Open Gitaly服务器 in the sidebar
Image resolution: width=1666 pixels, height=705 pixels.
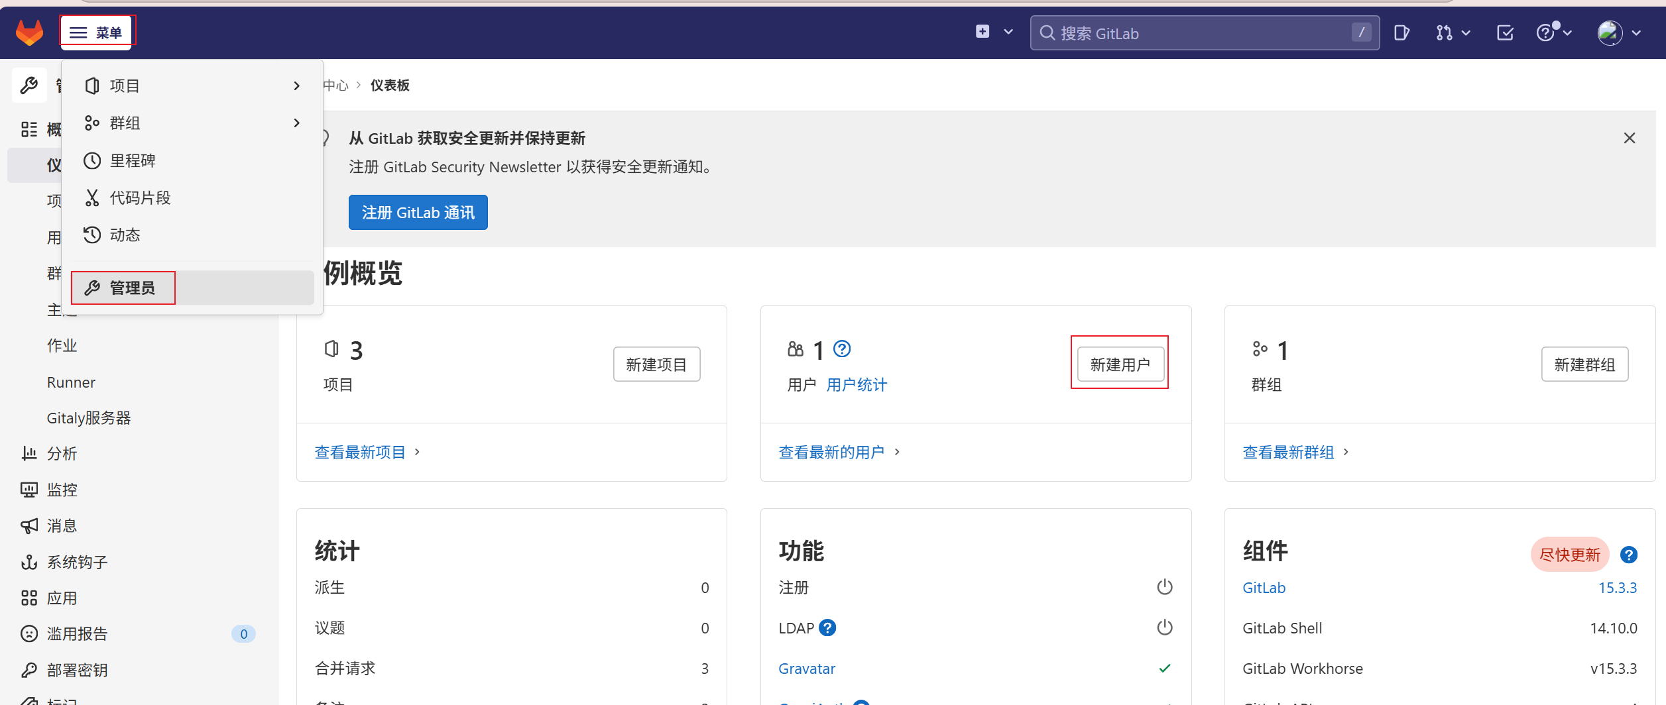tap(89, 418)
